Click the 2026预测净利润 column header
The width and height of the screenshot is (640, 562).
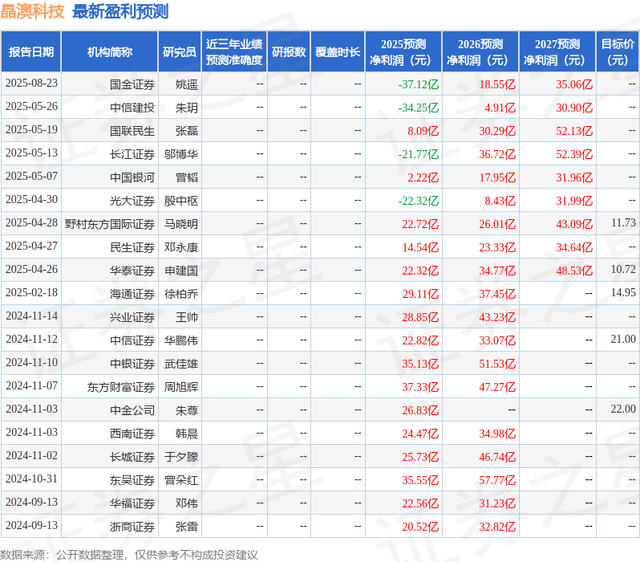point(480,52)
